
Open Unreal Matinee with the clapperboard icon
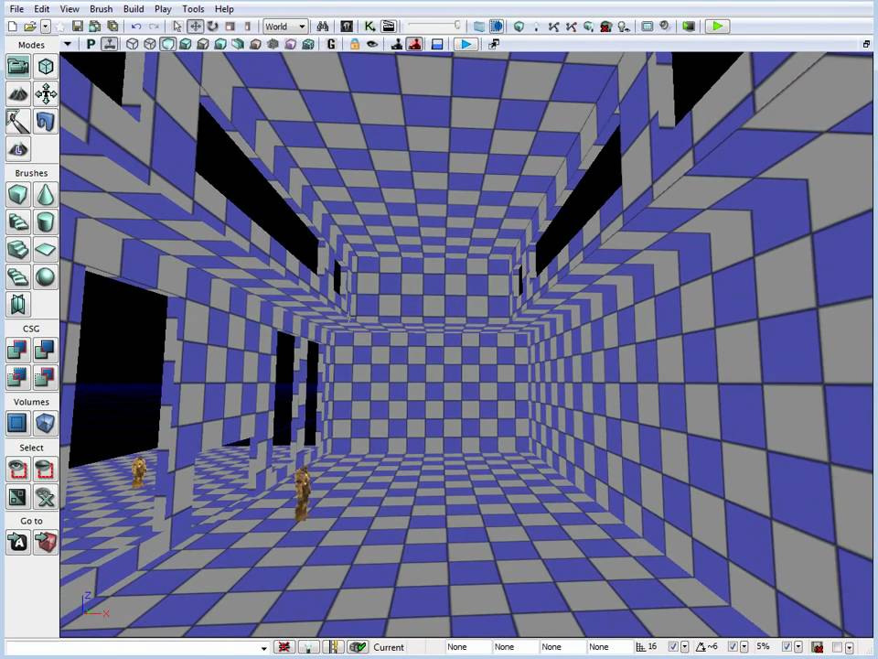(x=388, y=27)
